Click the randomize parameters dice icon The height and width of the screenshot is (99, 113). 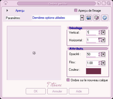point(97,18)
